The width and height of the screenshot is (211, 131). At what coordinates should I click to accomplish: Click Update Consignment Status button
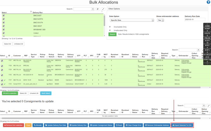click(101, 125)
